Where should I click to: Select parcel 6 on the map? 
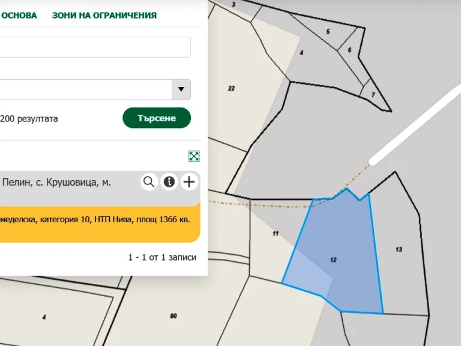(x=349, y=50)
